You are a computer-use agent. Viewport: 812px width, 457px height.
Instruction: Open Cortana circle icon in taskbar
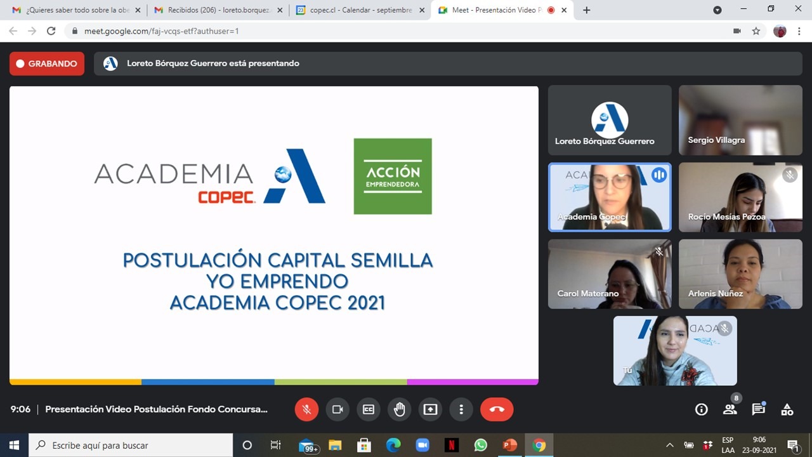[247, 445]
